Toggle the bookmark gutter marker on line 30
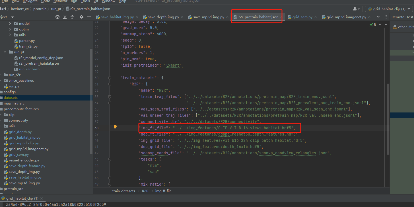The image size is (414, 207). click(110, 77)
